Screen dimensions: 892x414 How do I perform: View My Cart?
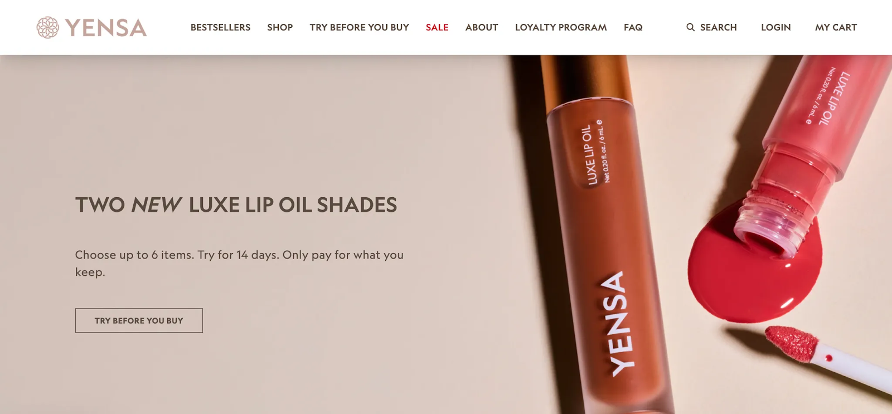(x=836, y=27)
